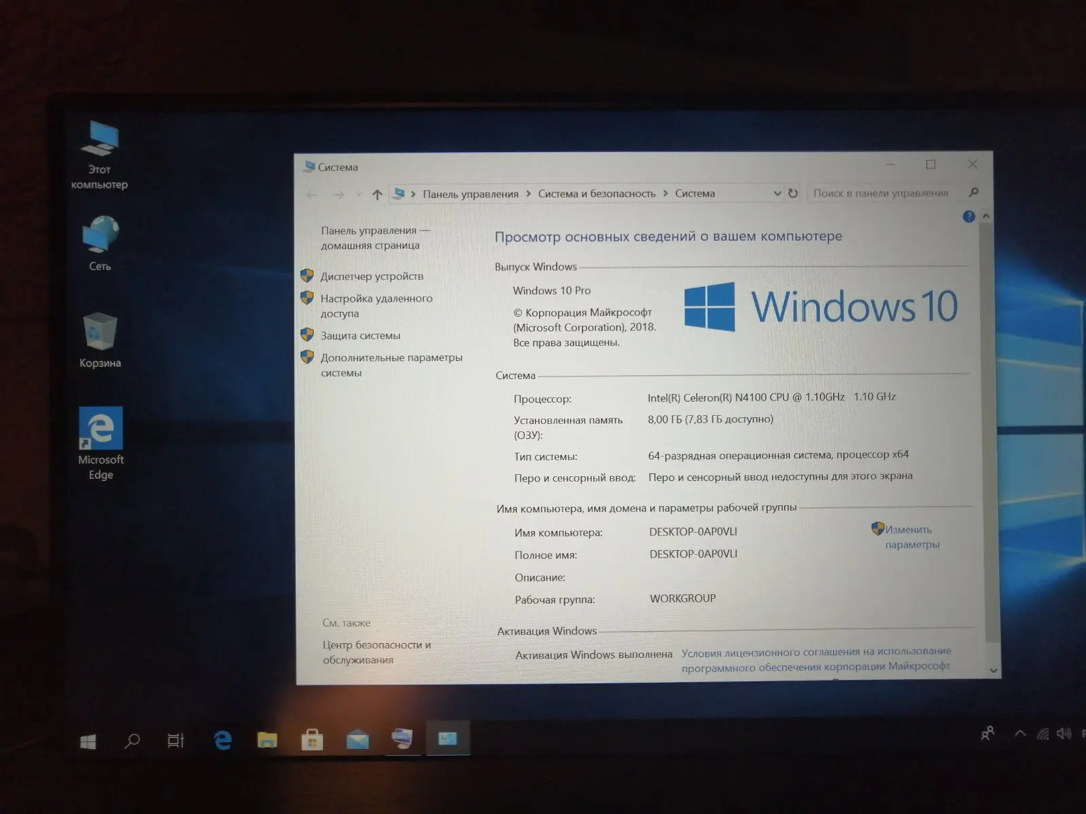Click the search magnifier in Control Panel
This screenshot has width=1086, height=814.
[973, 193]
